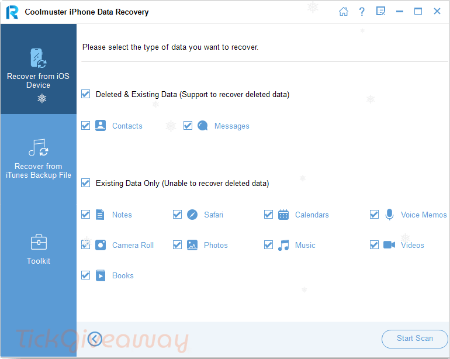This screenshot has width=450, height=359.
Task: Click the Music note icon
Action: click(x=283, y=245)
